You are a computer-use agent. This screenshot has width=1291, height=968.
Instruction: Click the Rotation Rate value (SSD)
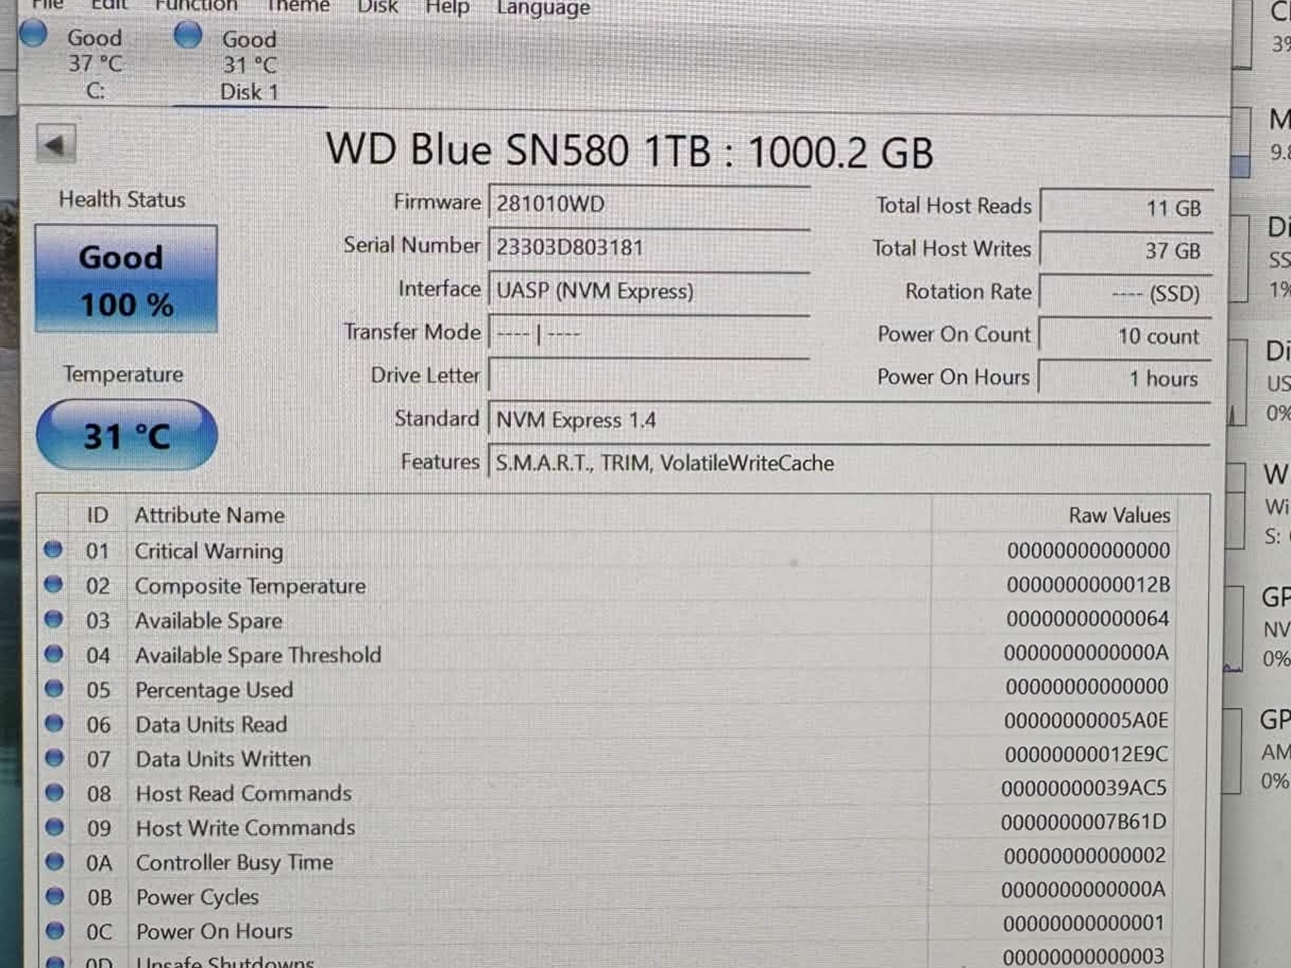pos(1126,293)
